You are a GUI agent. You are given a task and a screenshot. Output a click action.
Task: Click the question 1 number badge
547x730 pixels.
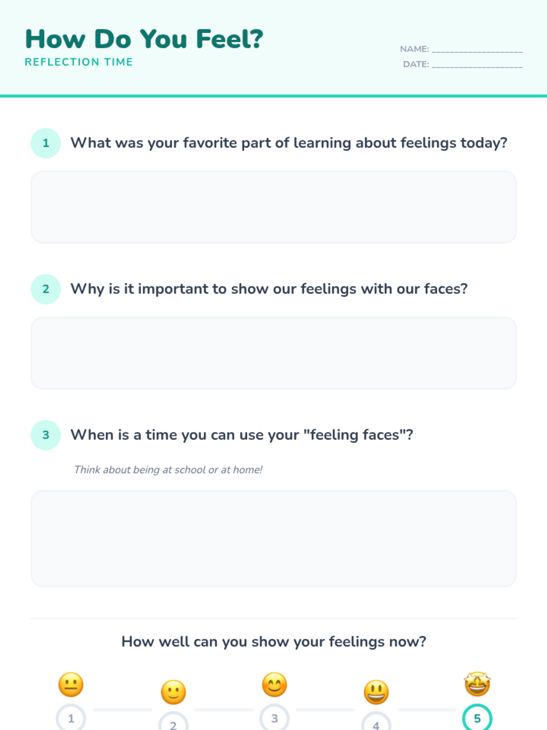tap(46, 143)
